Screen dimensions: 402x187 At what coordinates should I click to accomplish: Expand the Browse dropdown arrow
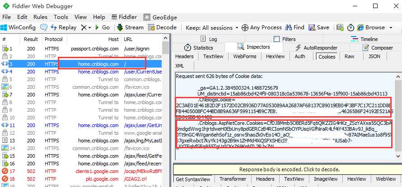[391, 27]
